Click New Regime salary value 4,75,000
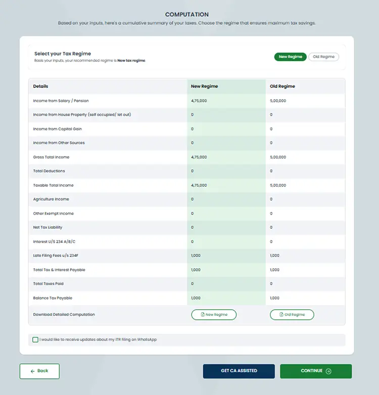Image resolution: width=379 pixels, height=395 pixels. [199, 101]
